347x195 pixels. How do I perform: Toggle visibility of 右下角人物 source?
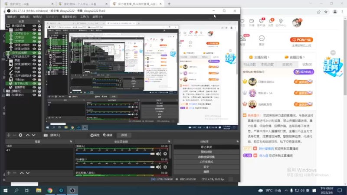34,83
